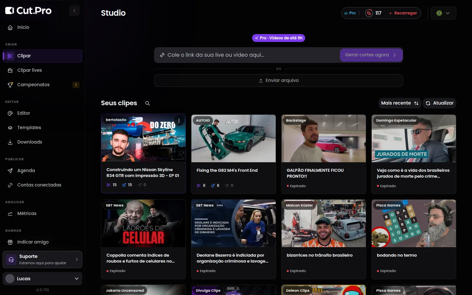Click the bertolazzio channel tag
This screenshot has height=295, width=472.
click(116, 120)
